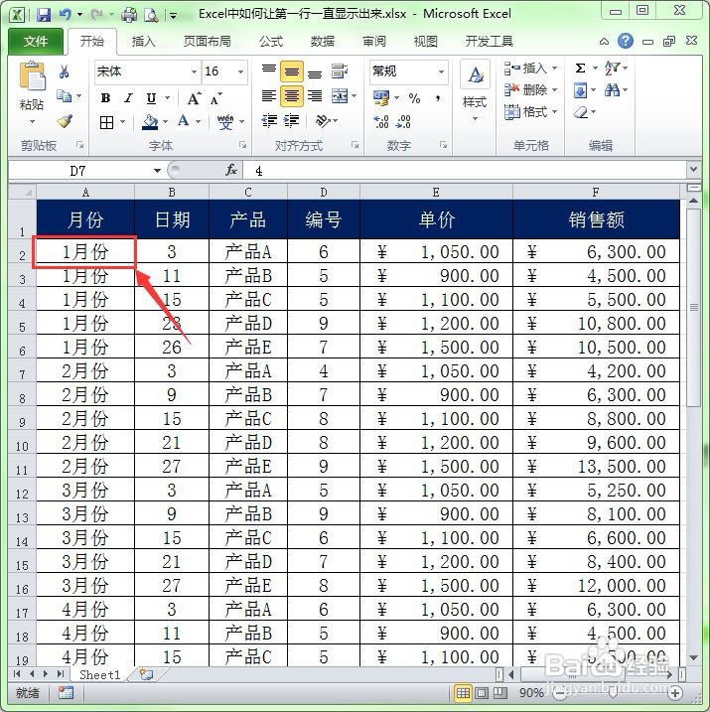The width and height of the screenshot is (710, 712).
Task: Open the font size dropdown showing 16
Action: pyautogui.click(x=241, y=71)
